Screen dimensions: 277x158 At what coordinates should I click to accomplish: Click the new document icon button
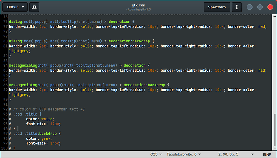(x=34, y=7)
